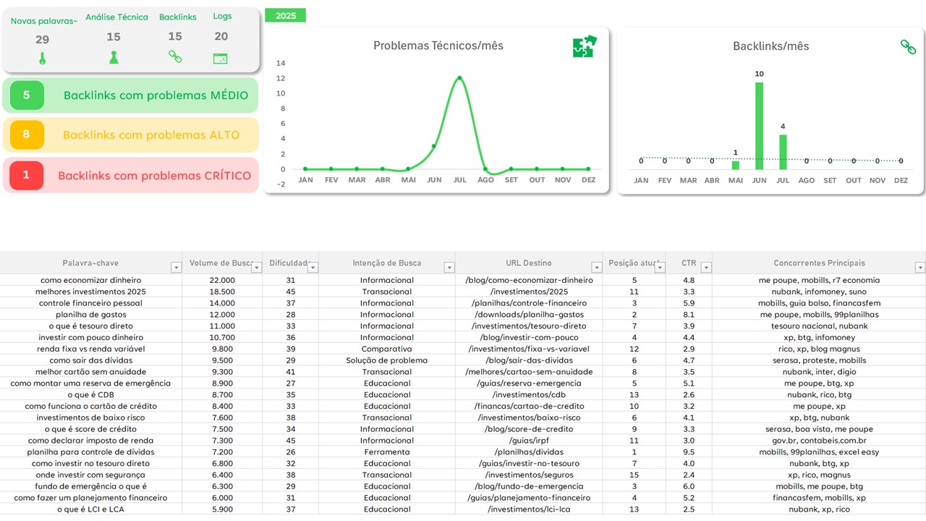
Task: Select the cell 'o que é LCI e LCA'
Action: click(x=91, y=509)
